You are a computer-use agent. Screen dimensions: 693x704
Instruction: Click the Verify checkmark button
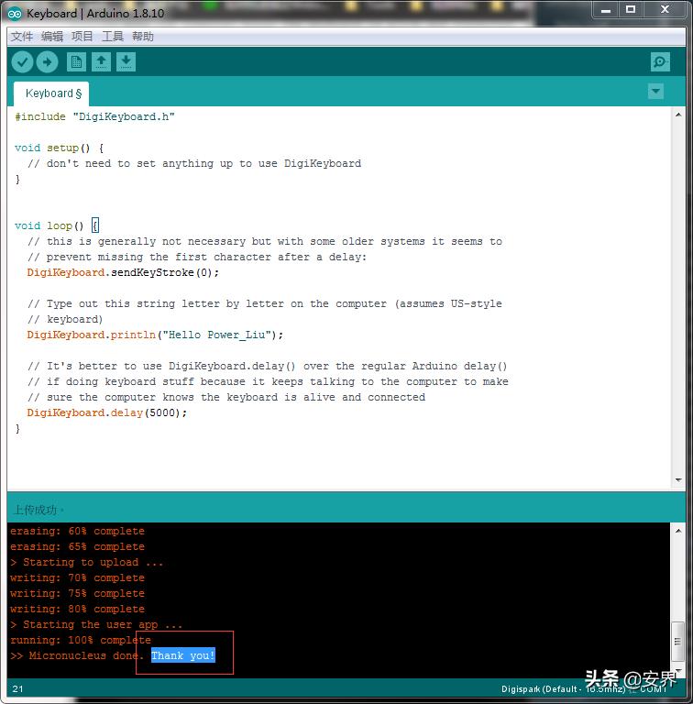click(x=22, y=62)
